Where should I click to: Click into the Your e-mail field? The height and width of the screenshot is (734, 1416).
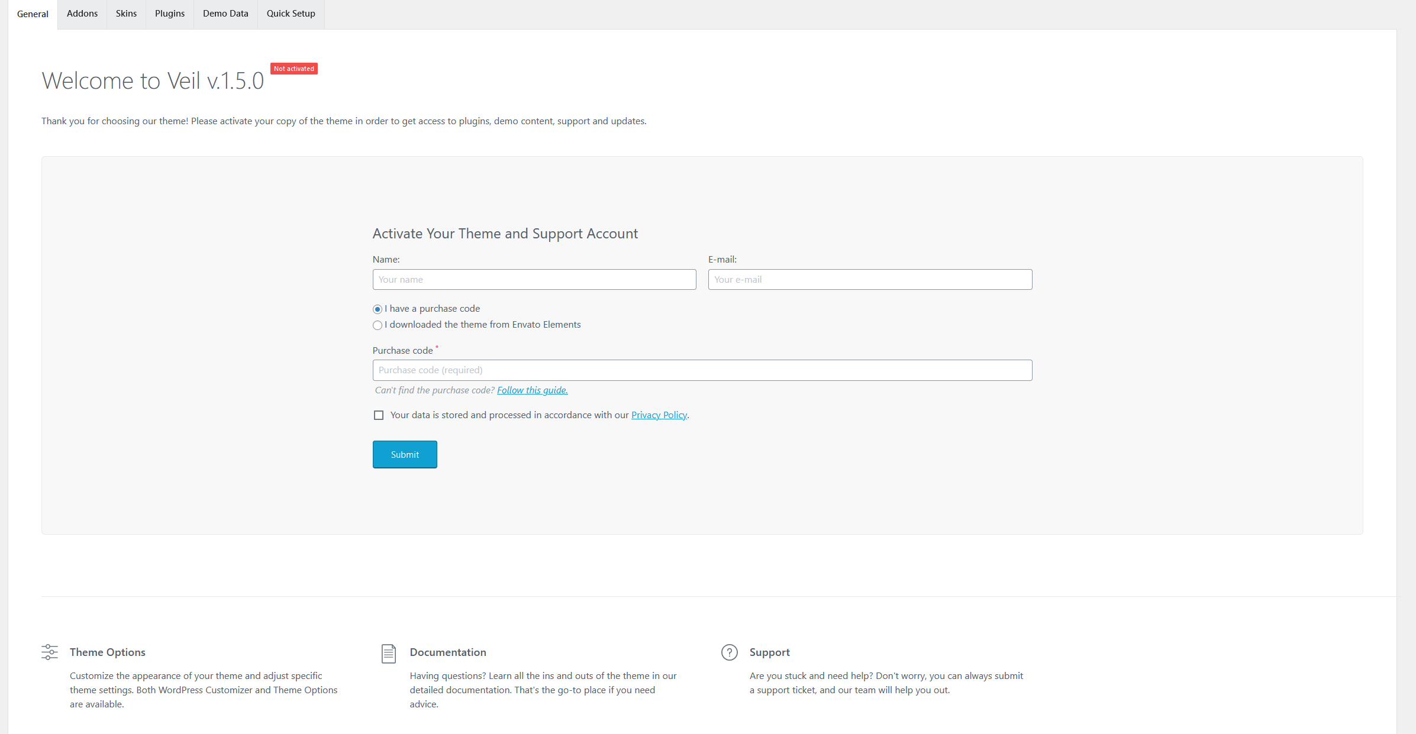coord(870,280)
